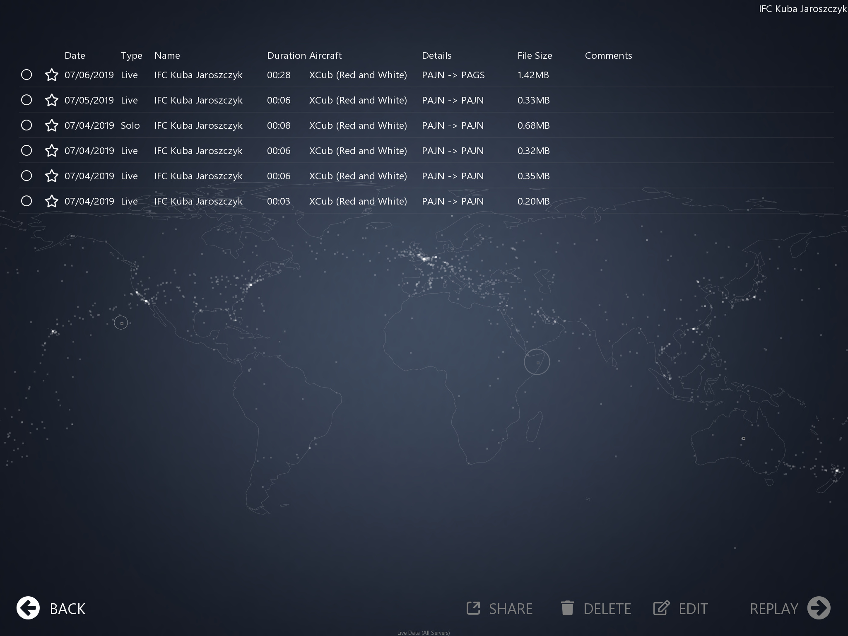This screenshot has height=636, width=848.
Task: Select the Solo replay radio button
Action: (26, 125)
